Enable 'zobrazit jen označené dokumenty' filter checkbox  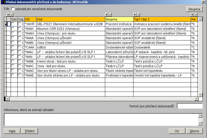(x=13, y=9)
